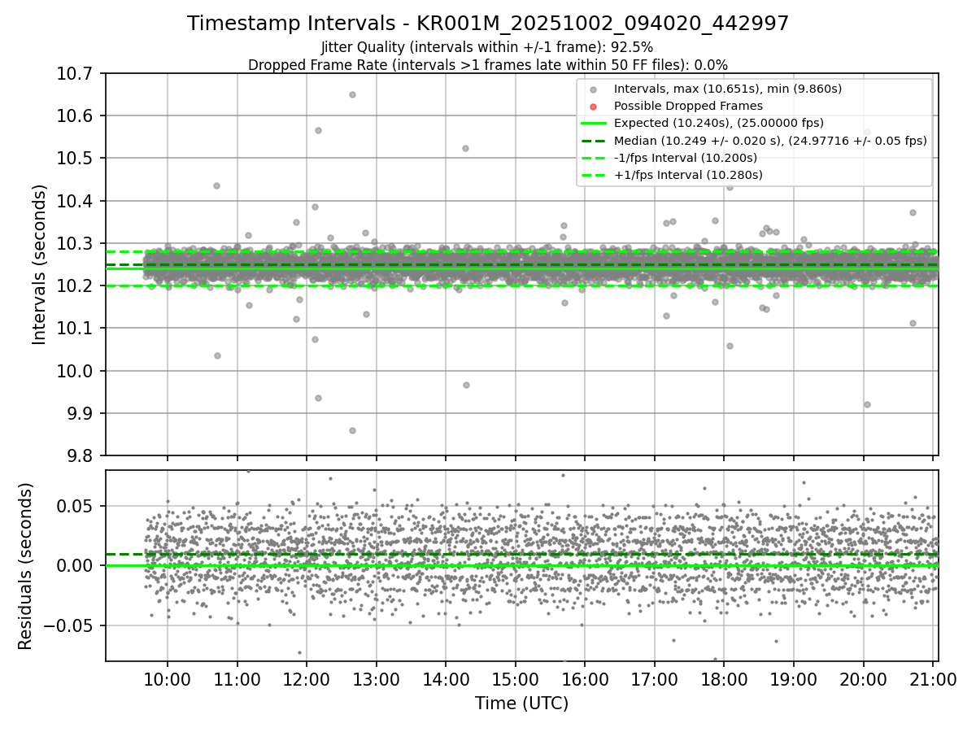
Task: Click the 10.2 y-axis tick label
Action: point(74,285)
